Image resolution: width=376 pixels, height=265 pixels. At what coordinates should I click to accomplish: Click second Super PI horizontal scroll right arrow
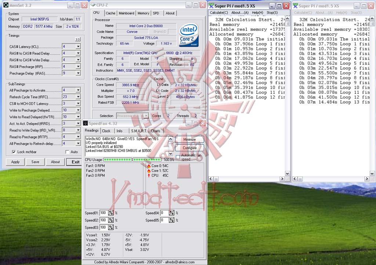click(367, 179)
